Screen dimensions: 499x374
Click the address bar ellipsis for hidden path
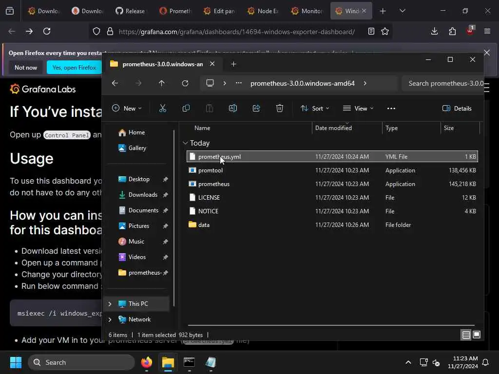click(x=239, y=83)
